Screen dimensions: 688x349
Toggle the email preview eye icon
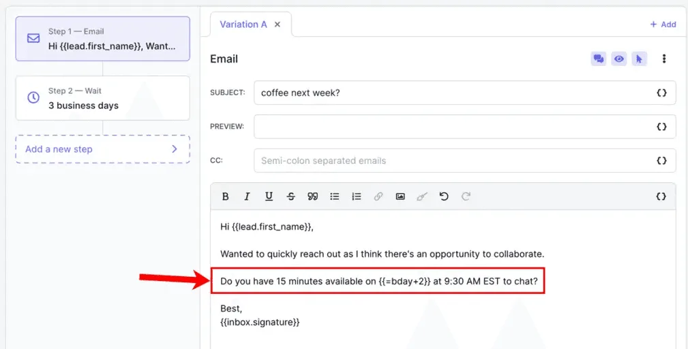tap(618, 59)
